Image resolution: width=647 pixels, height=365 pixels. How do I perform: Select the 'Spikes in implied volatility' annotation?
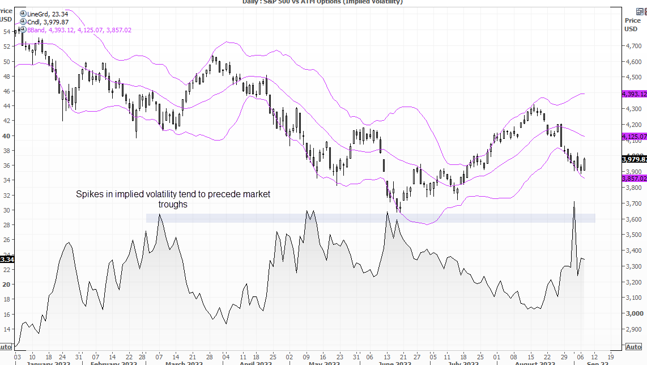click(x=173, y=199)
